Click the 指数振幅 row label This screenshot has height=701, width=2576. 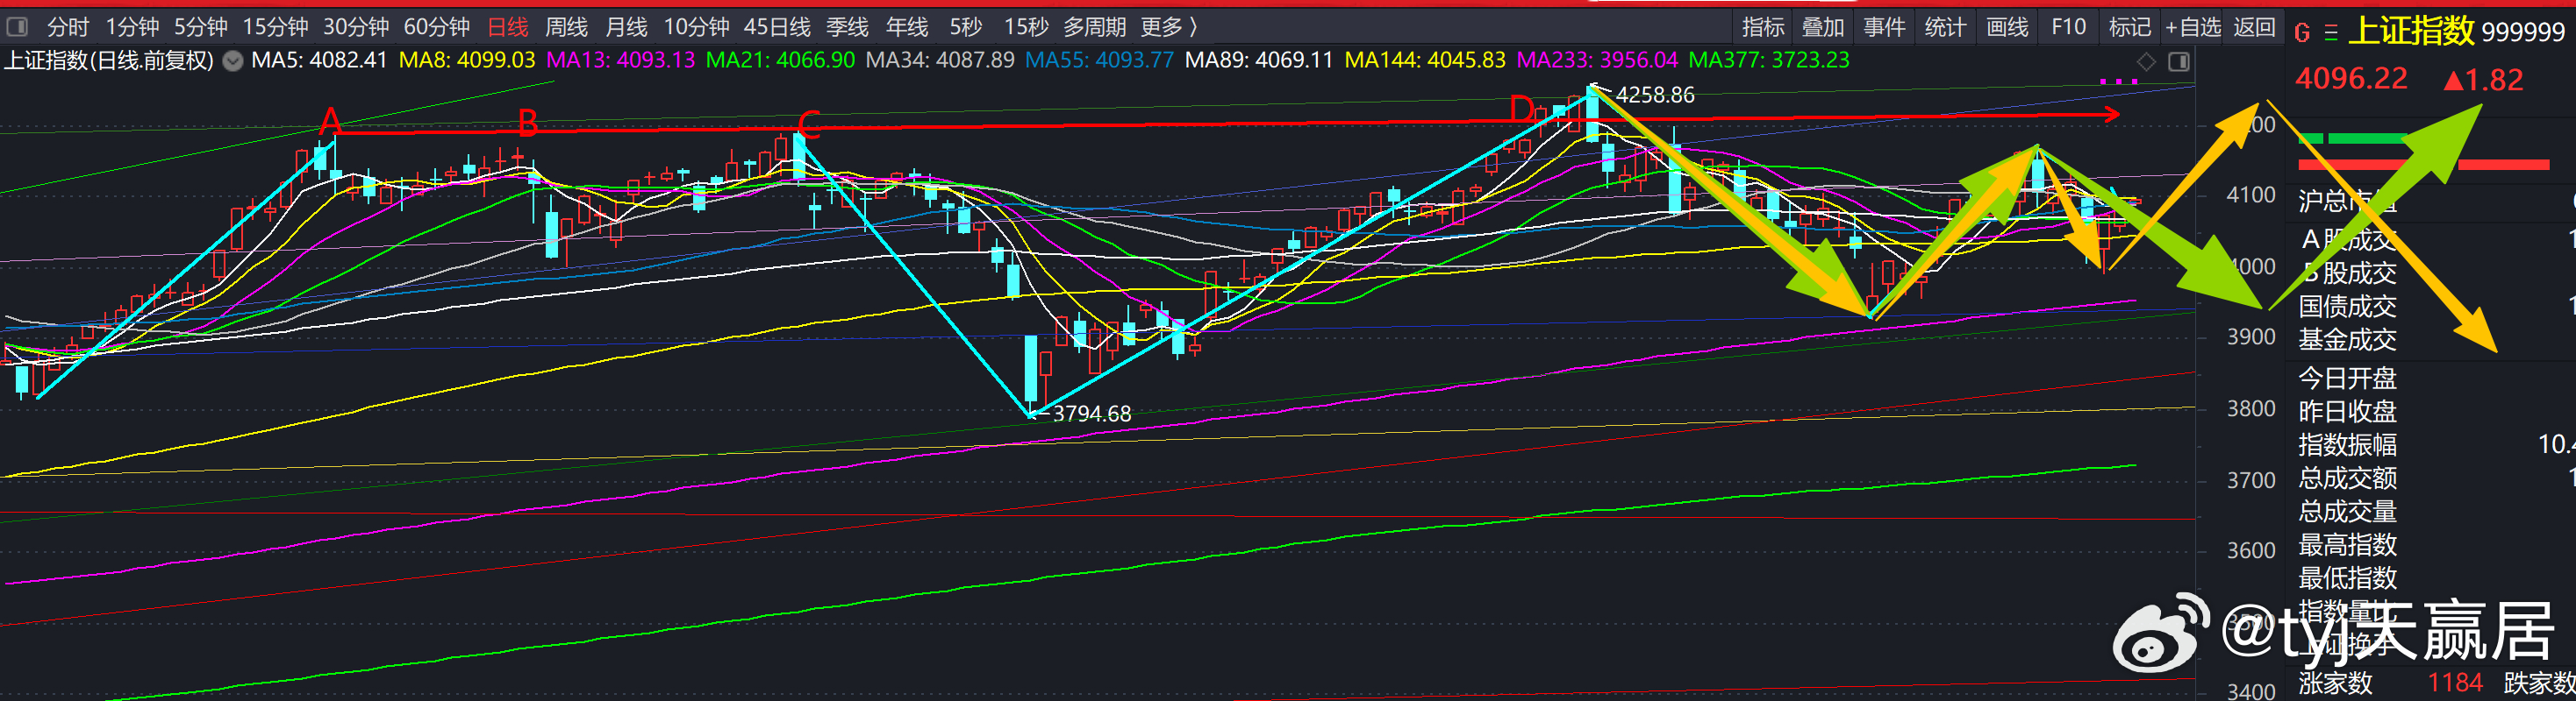[2347, 444]
